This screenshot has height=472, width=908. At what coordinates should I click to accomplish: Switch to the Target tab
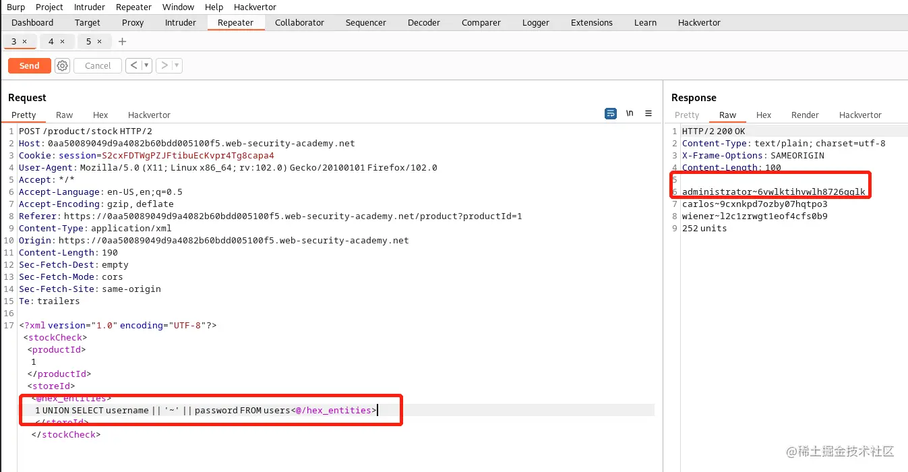88,22
